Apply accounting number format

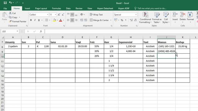pyautogui.click(x=116, y=20)
